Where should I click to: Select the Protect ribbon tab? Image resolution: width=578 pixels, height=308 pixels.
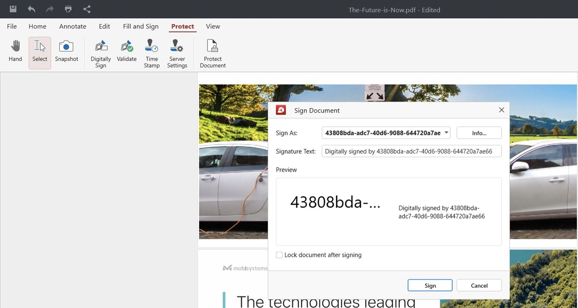tap(183, 26)
